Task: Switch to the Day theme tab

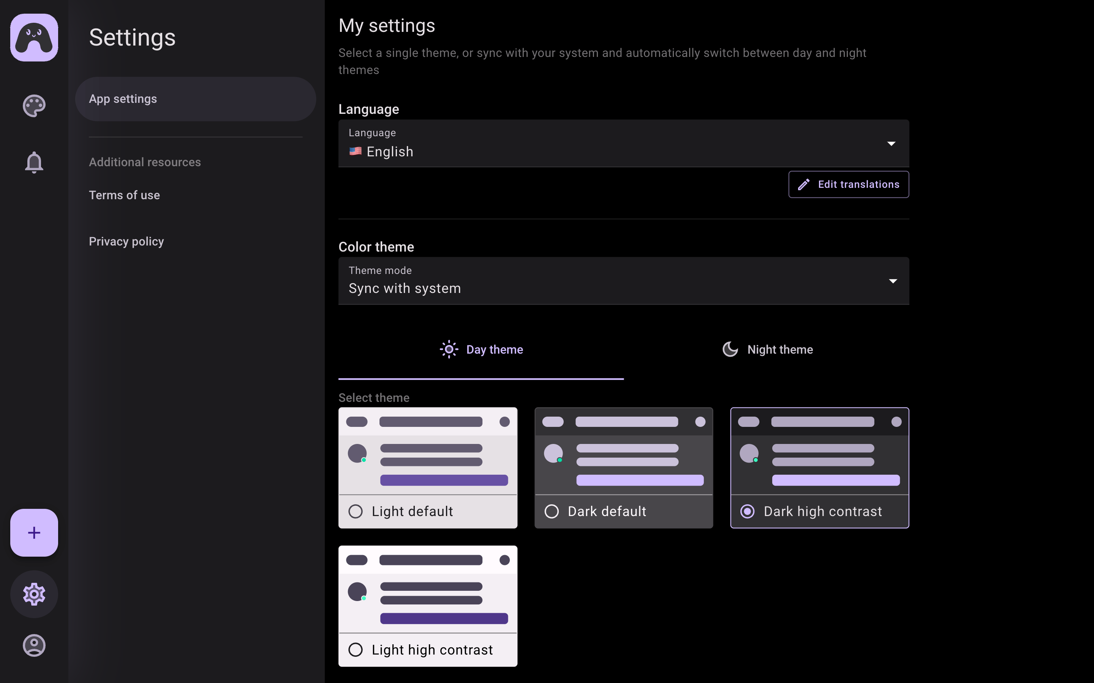Action: pyautogui.click(x=481, y=350)
